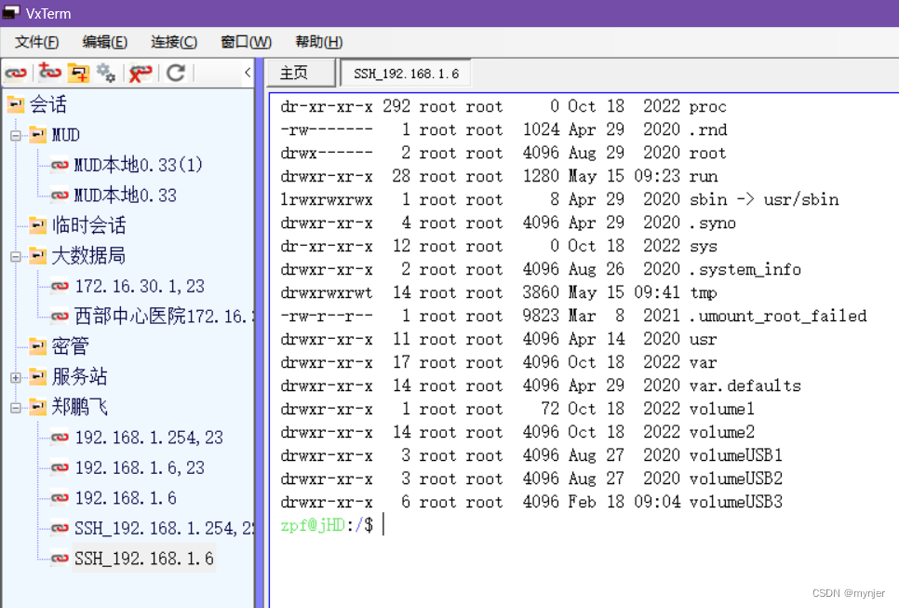Open the 窗口(W) menu

tap(246, 42)
